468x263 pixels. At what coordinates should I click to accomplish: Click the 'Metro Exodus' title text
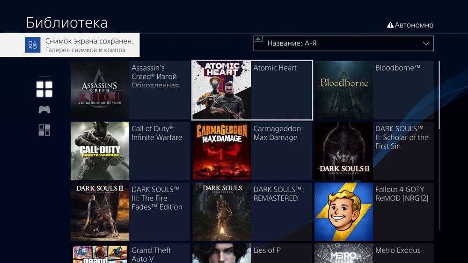coord(397,250)
